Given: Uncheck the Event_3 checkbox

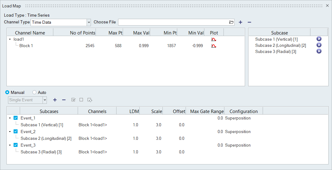Looking at the screenshot, I should [x=16, y=145].
